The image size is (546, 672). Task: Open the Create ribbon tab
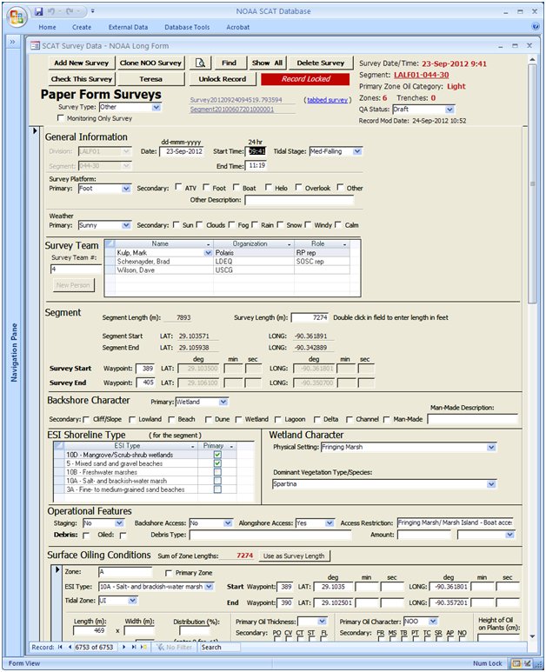click(82, 27)
